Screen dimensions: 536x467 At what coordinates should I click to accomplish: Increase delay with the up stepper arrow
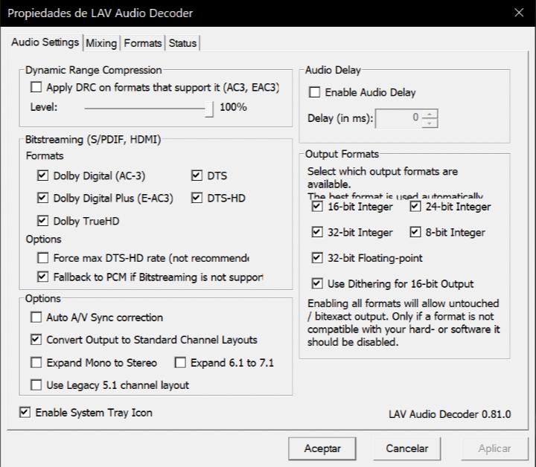[x=430, y=113]
